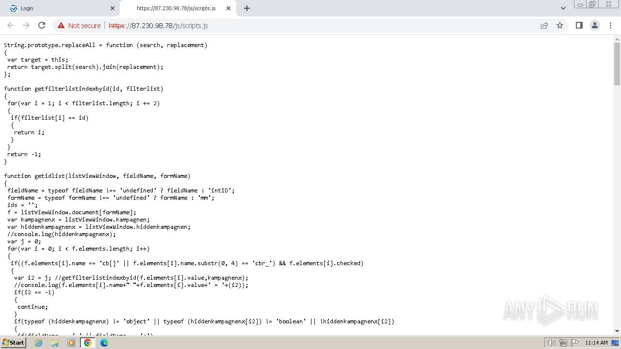The image size is (621, 349).
Task: Open File Explorer from the taskbar
Action: pos(55,343)
